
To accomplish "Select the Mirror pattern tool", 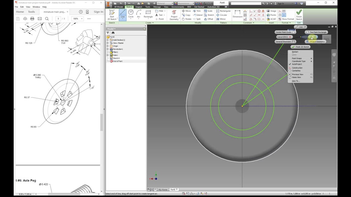I will point(221,19).
